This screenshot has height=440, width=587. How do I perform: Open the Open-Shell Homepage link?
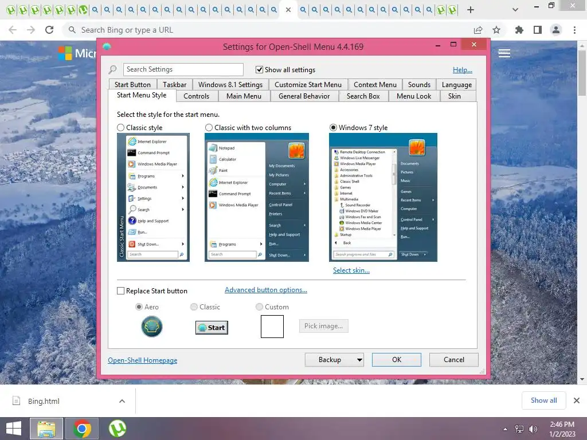(x=143, y=360)
